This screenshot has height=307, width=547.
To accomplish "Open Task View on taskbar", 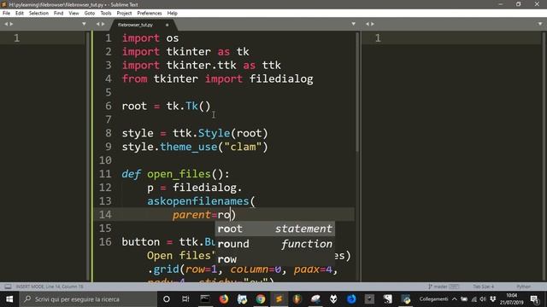I will (185, 299).
